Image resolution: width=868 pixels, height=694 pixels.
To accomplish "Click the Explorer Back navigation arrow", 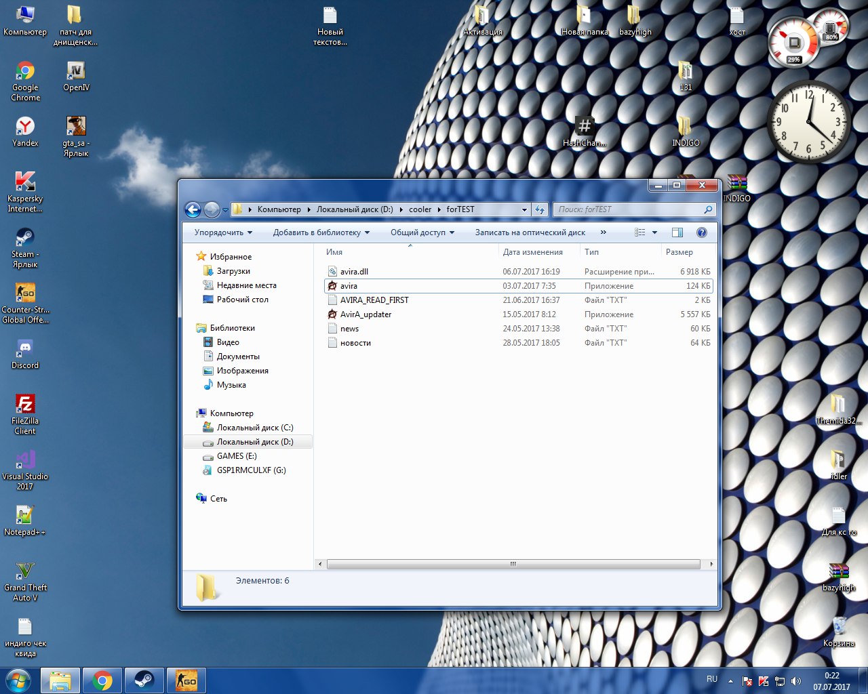I will click(193, 210).
